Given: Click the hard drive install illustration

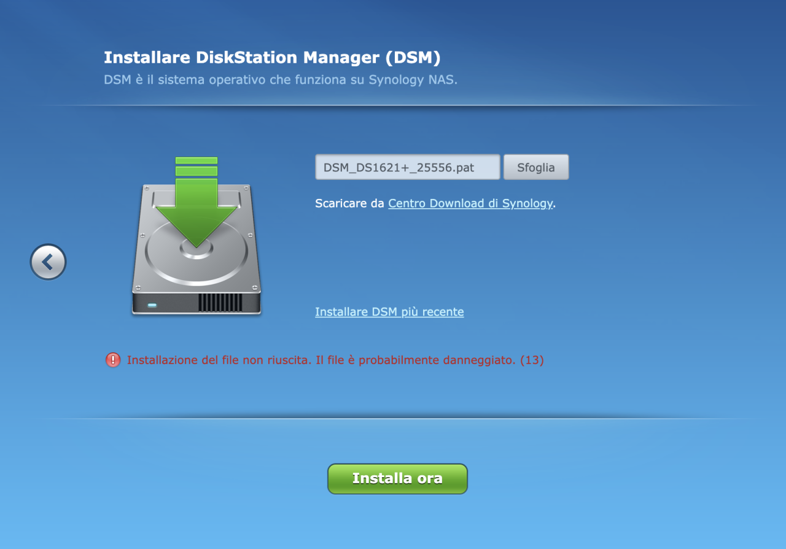Looking at the screenshot, I should click(x=196, y=236).
